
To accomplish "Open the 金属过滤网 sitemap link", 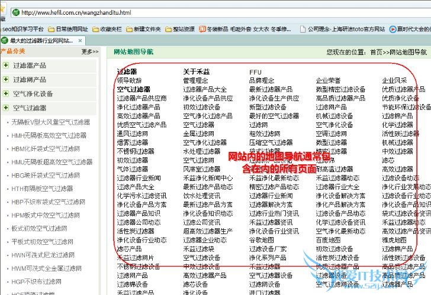I will (x=198, y=134).
